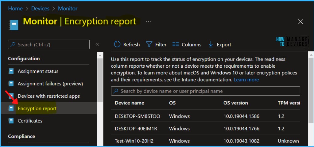This screenshot has height=147, width=314.
Task: Click sidebar scrollbar up arrow
Action: pos(100,55)
